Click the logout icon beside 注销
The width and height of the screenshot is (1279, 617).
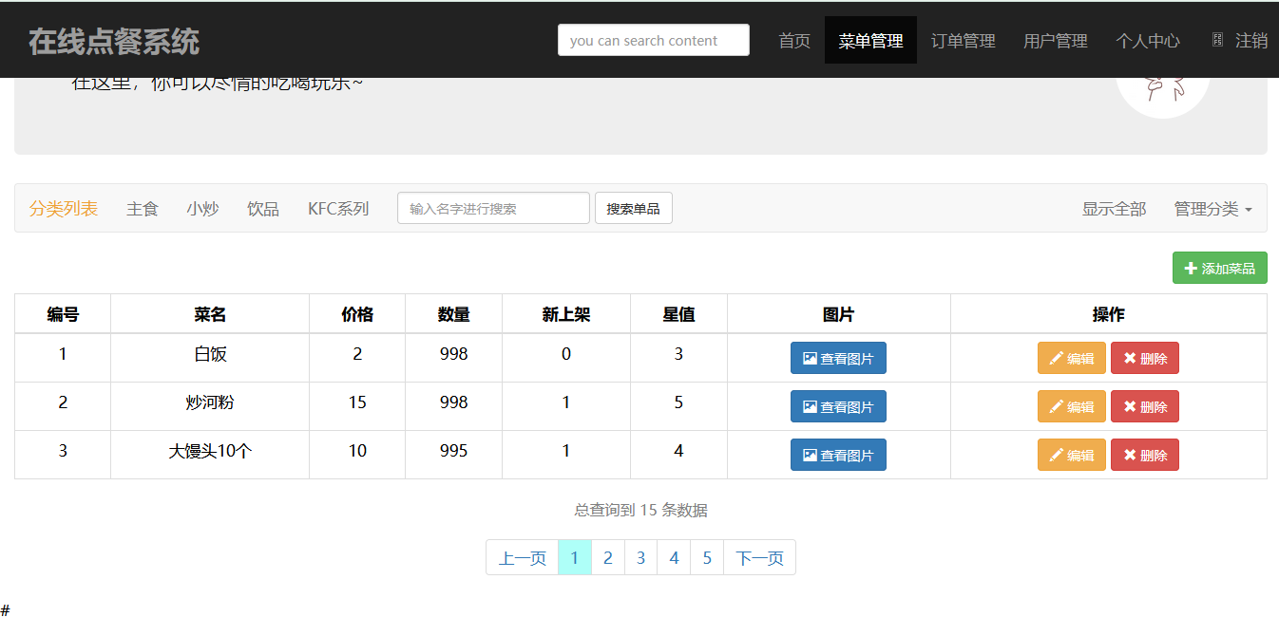(x=1217, y=40)
